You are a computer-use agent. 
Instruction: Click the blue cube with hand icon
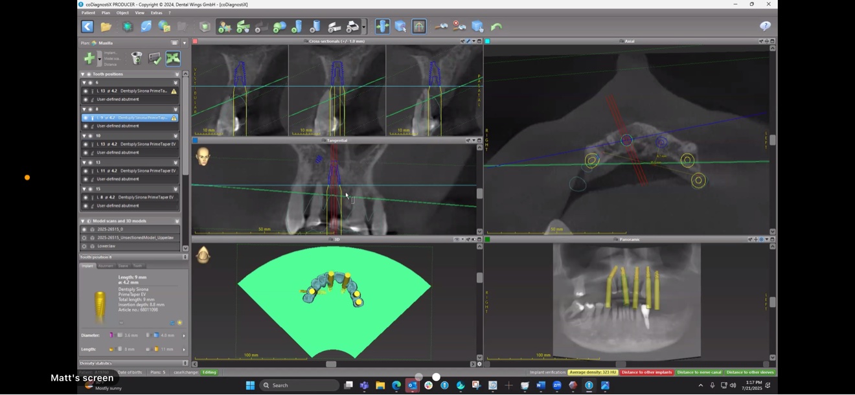coord(477,27)
